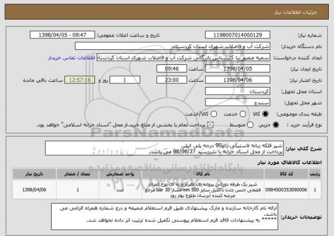Click the کردستان delivery province field
334x236 pixels.
238,92
